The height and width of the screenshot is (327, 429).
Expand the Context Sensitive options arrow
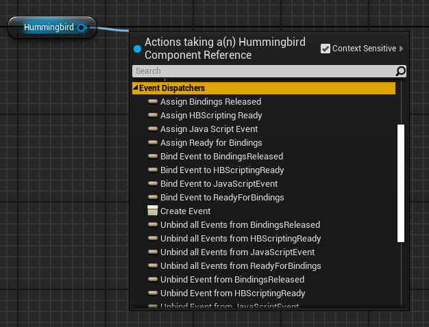coord(401,49)
